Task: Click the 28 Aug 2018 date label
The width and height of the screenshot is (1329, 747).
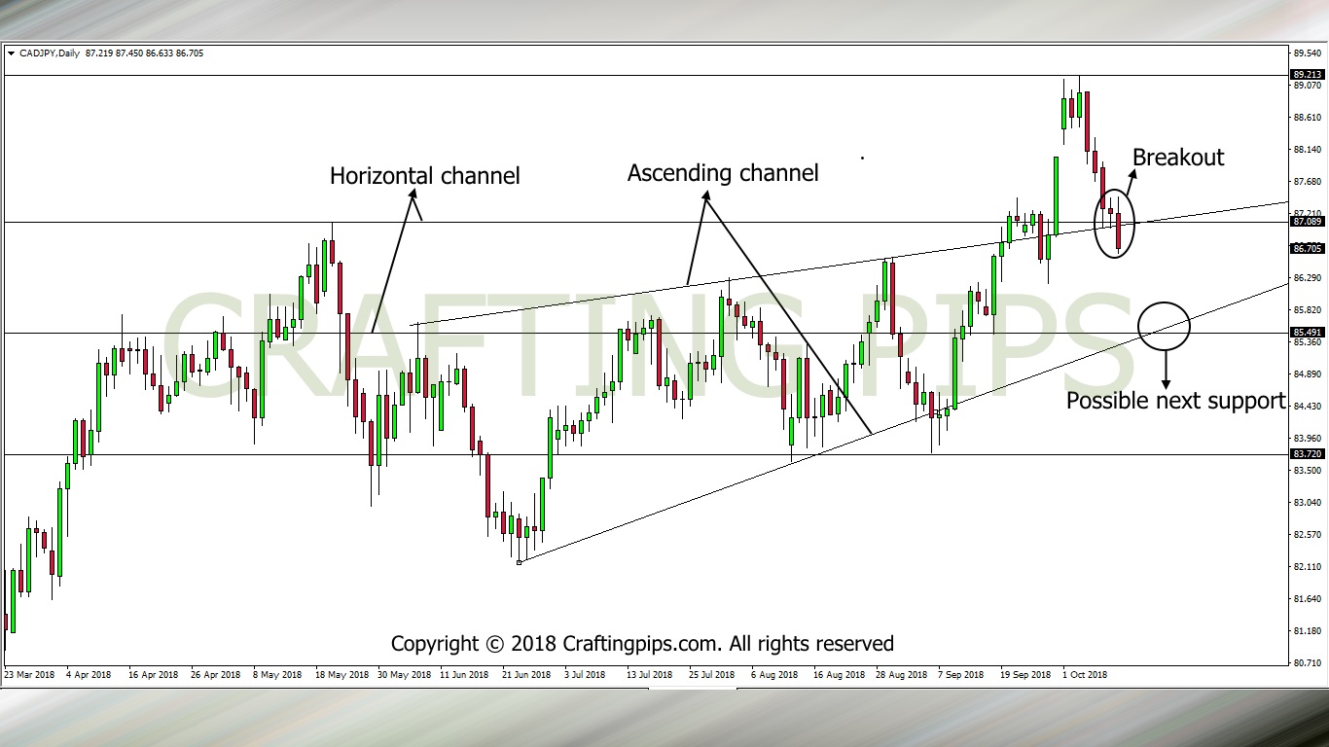Action: pyautogui.click(x=902, y=674)
